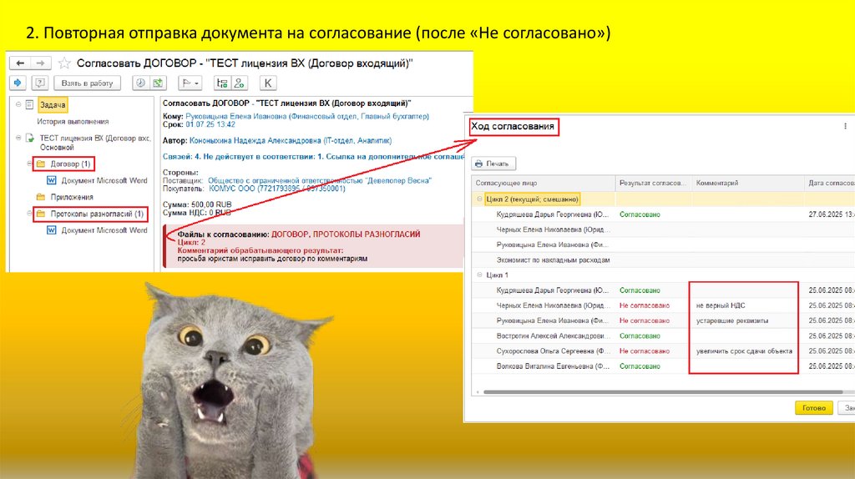
Task: Open the Связей: 4 link
Action: (x=314, y=156)
